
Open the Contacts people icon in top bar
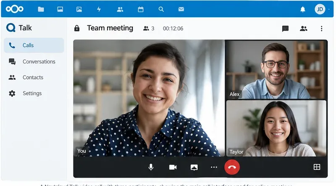(120, 9)
